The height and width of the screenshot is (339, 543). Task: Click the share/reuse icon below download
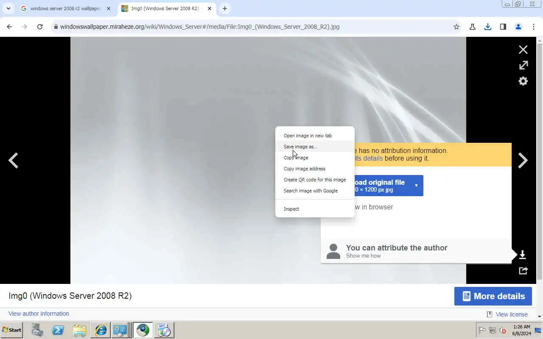523,270
